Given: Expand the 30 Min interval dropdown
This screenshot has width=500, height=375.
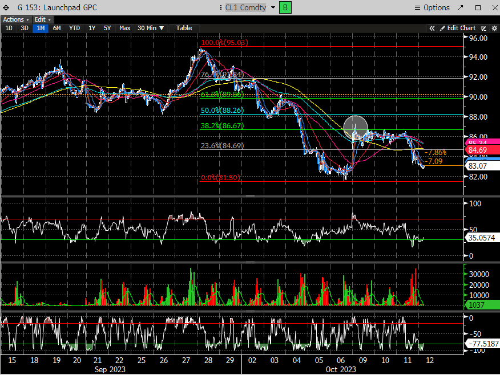Looking at the screenshot, I should point(150,28).
